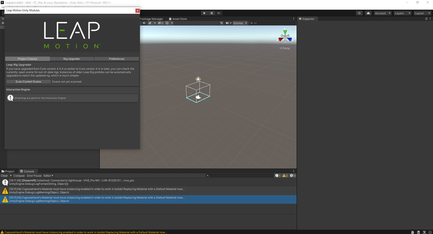Open the Layout dropdown

pyautogui.click(x=422, y=13)
